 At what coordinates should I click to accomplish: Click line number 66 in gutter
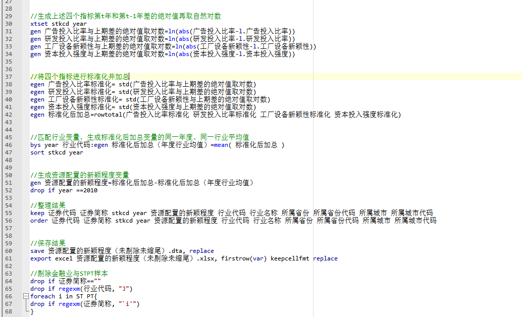pos(9,296)
